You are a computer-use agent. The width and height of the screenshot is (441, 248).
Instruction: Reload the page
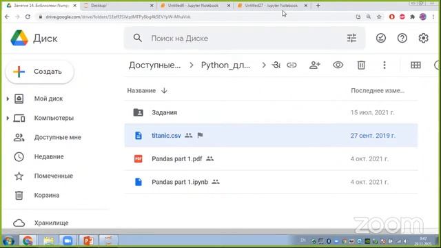[x=28, y=17]
